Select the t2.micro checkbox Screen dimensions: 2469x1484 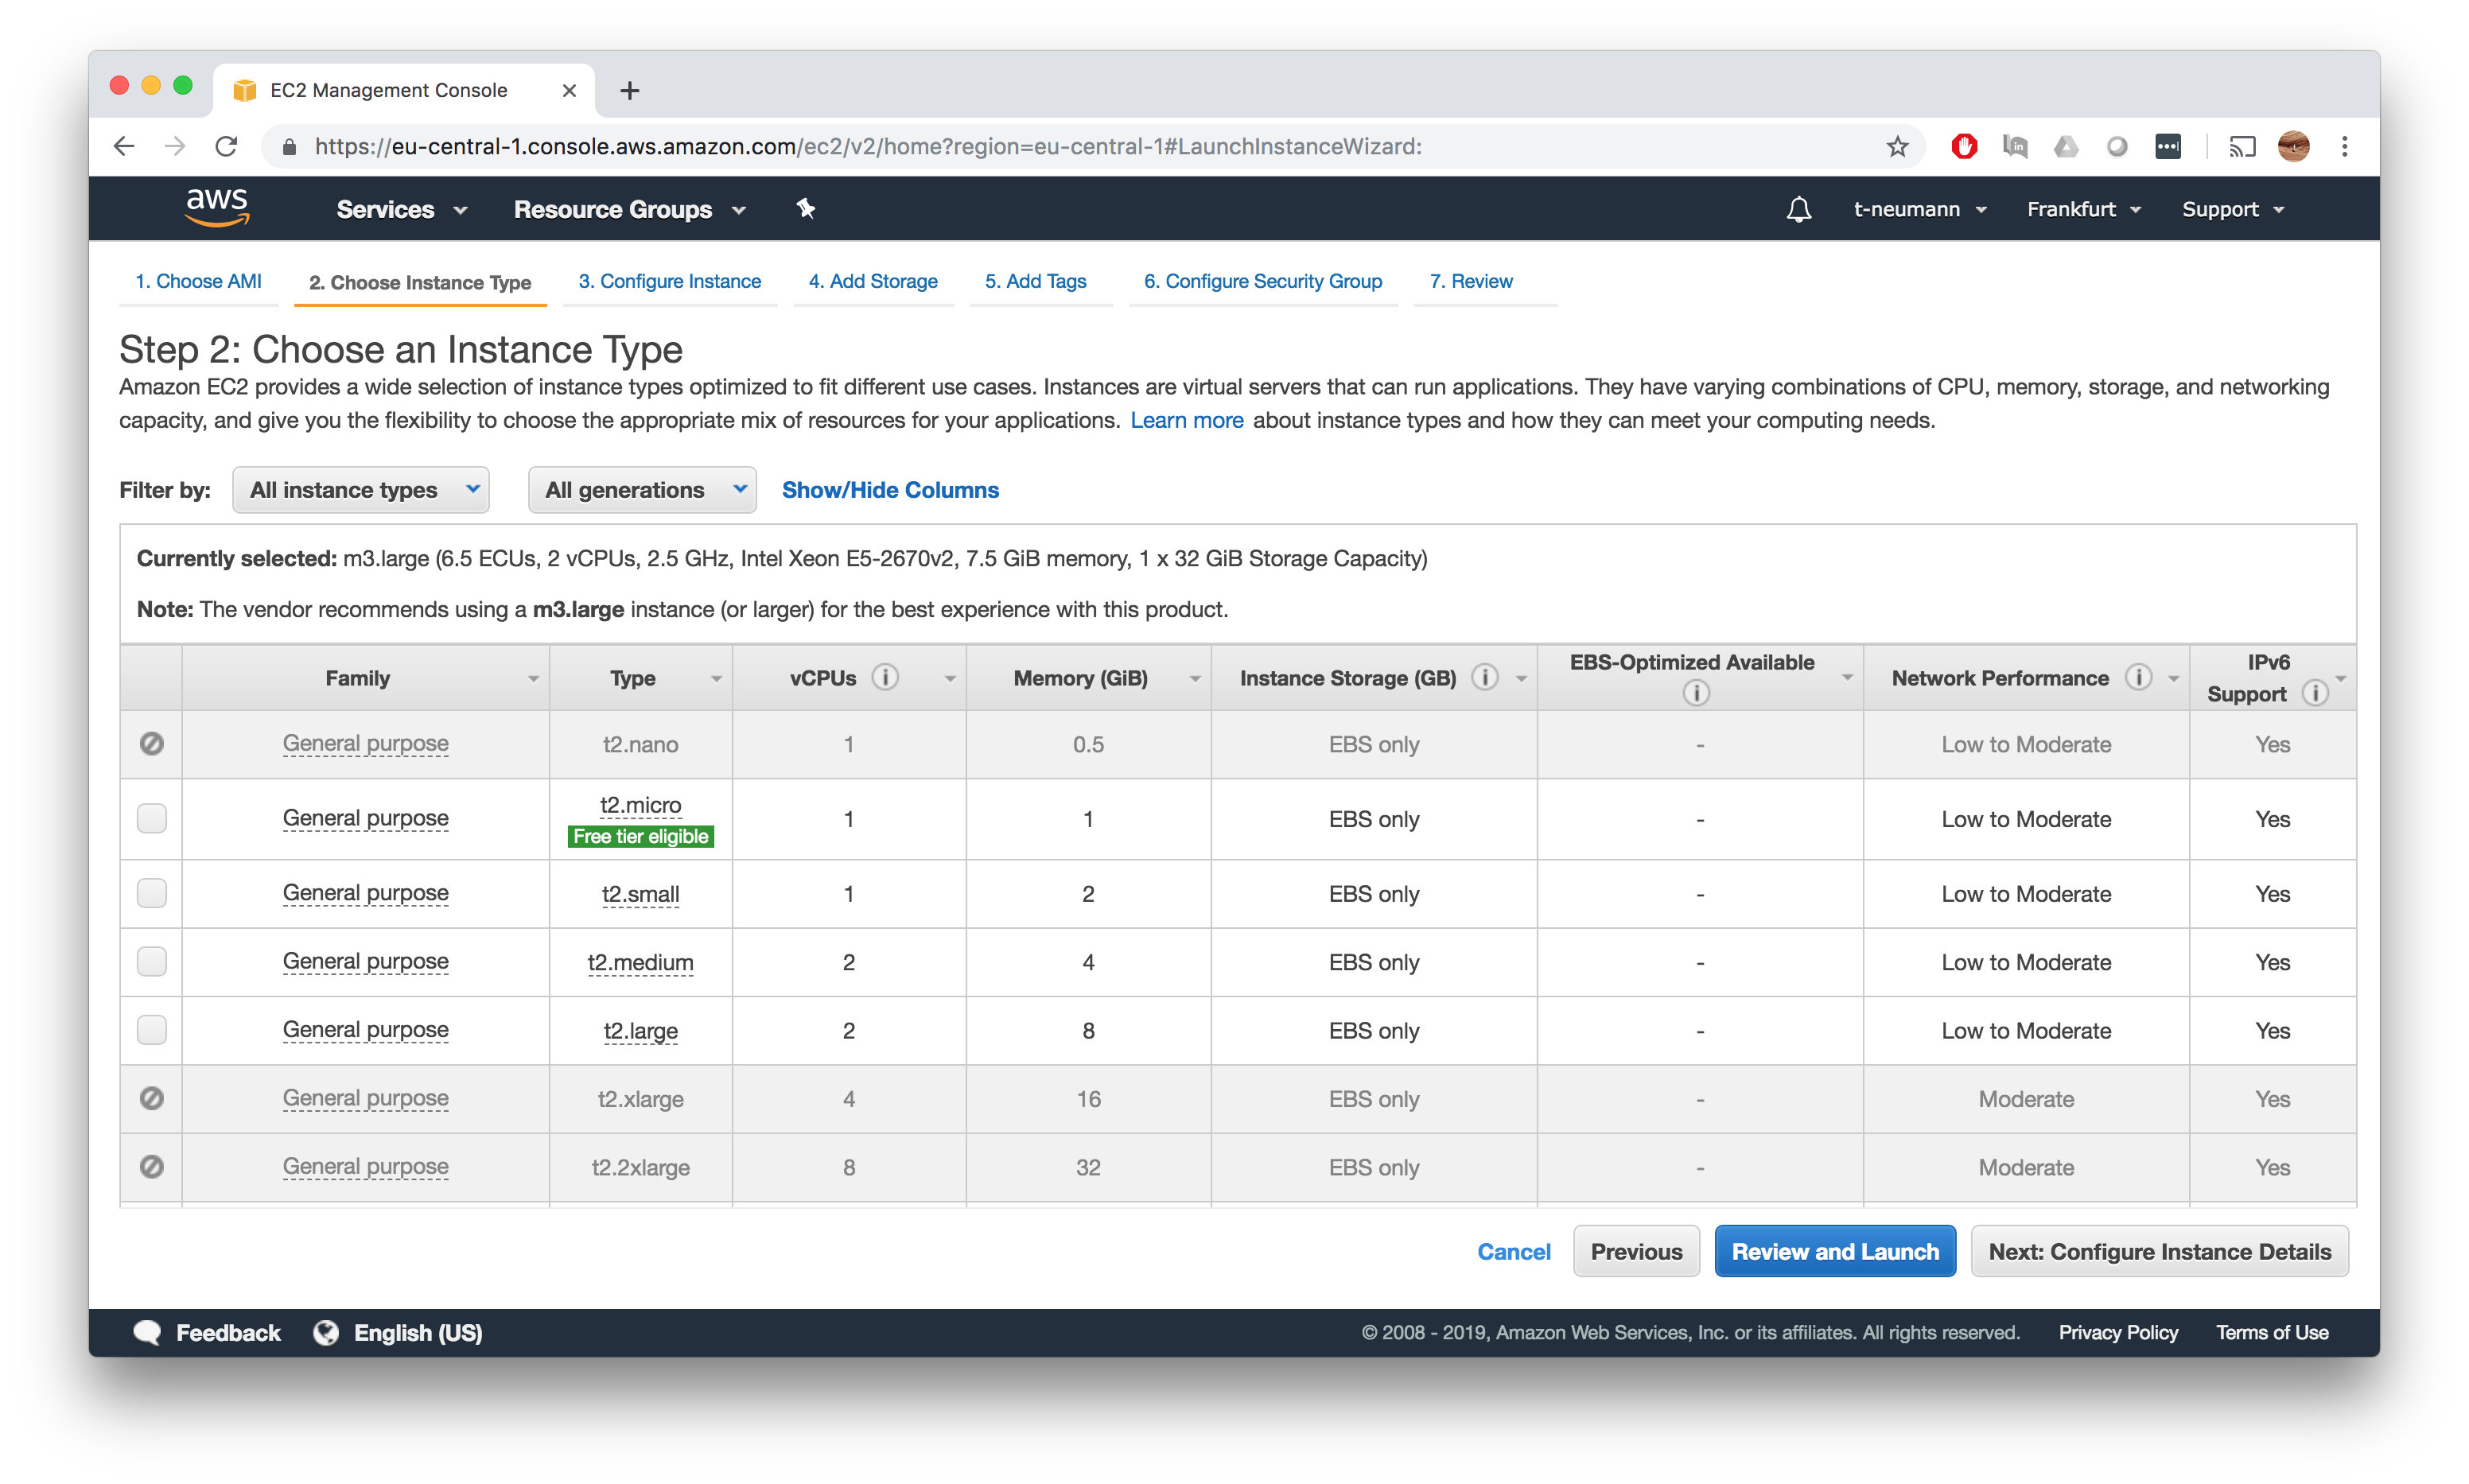click(152, 816)
